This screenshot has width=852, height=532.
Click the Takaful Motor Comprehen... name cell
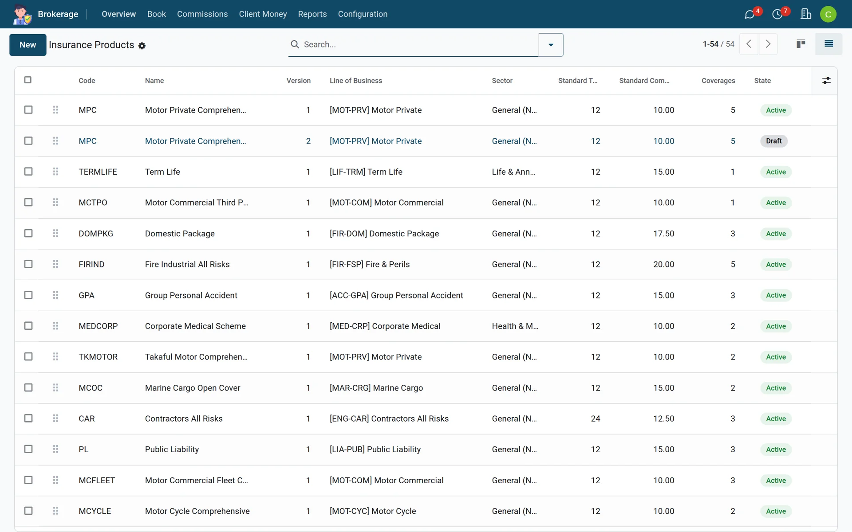(x=196, y=357)
